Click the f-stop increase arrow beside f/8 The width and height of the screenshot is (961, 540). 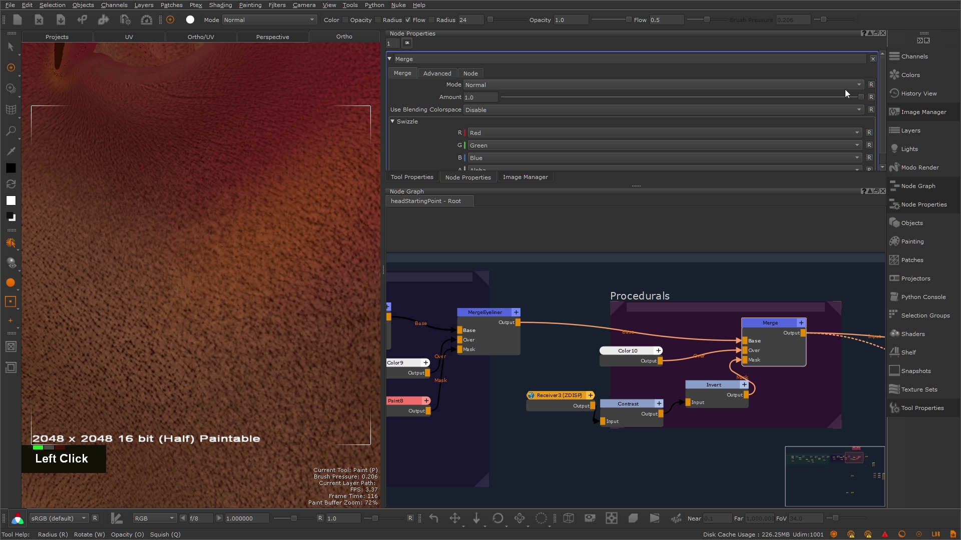tap(219, 518)
